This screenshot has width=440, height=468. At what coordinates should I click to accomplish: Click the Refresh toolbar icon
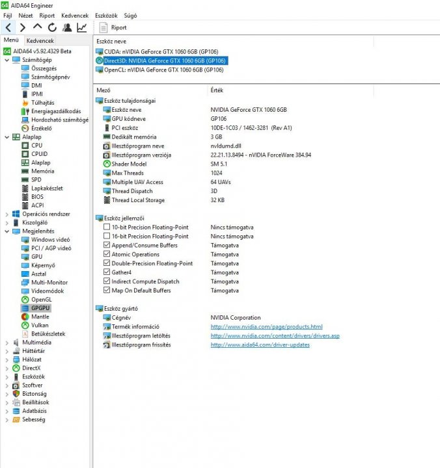[x=52, y=27]
